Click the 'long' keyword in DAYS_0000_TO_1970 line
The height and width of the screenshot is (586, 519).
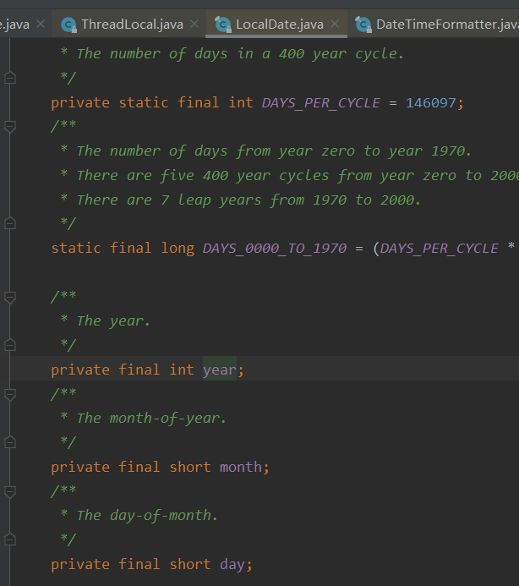click(178, 249)
